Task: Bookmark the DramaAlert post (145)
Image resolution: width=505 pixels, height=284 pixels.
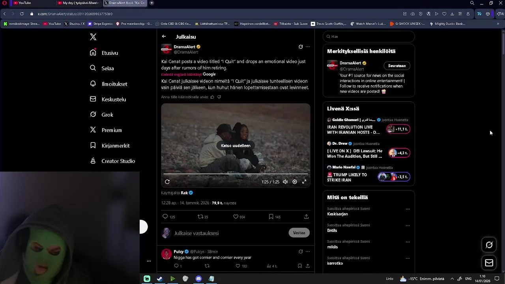Action: click(275, 217)
